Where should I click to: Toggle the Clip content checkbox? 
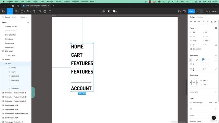pos(191,49)
